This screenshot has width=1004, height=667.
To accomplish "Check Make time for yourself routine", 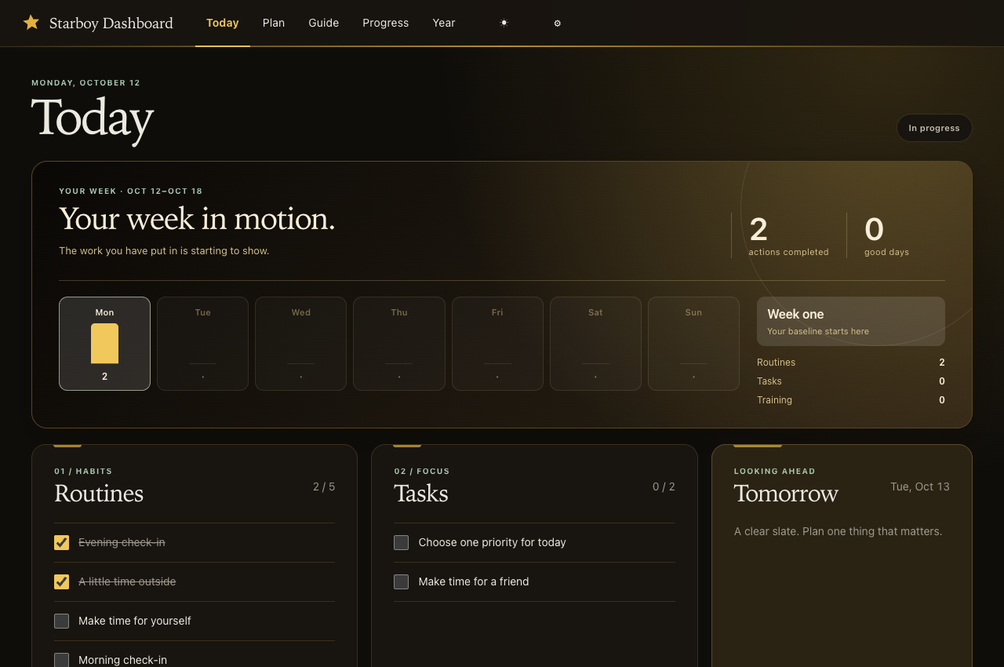I will pos(61,621).
